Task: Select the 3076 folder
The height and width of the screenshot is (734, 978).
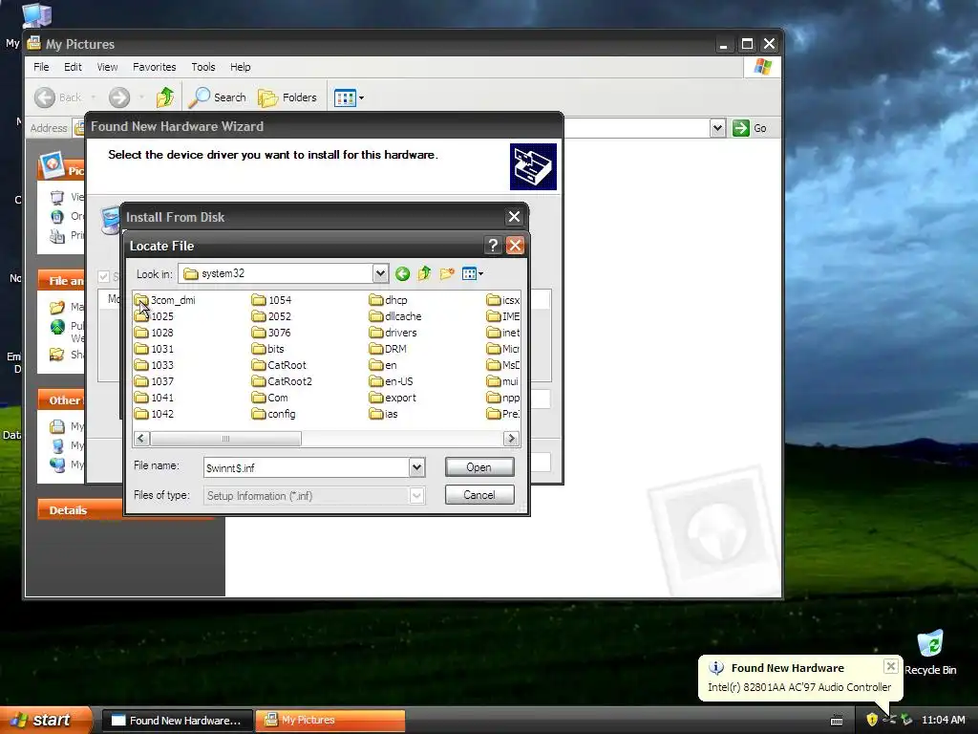Action: point(272,333)
